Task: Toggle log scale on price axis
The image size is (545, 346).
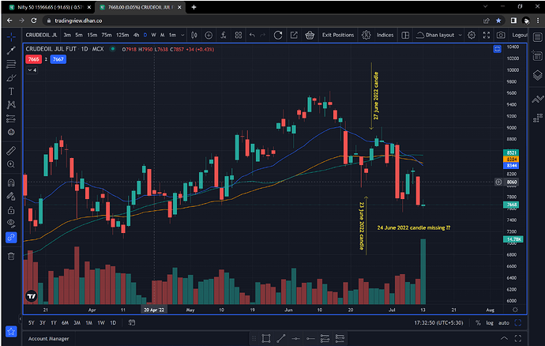Action: [x=488, y=322]
